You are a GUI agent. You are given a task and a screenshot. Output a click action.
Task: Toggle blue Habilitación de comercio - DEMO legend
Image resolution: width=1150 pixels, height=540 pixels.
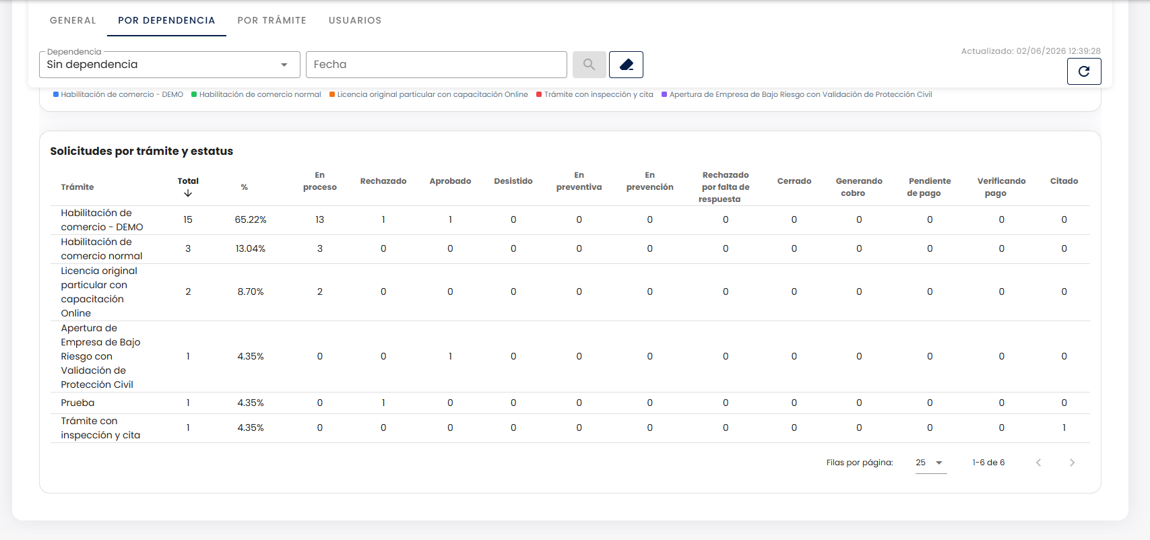point(118,94)
